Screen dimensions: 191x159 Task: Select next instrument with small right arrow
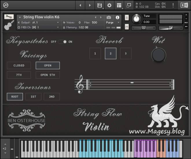point(101,17)
